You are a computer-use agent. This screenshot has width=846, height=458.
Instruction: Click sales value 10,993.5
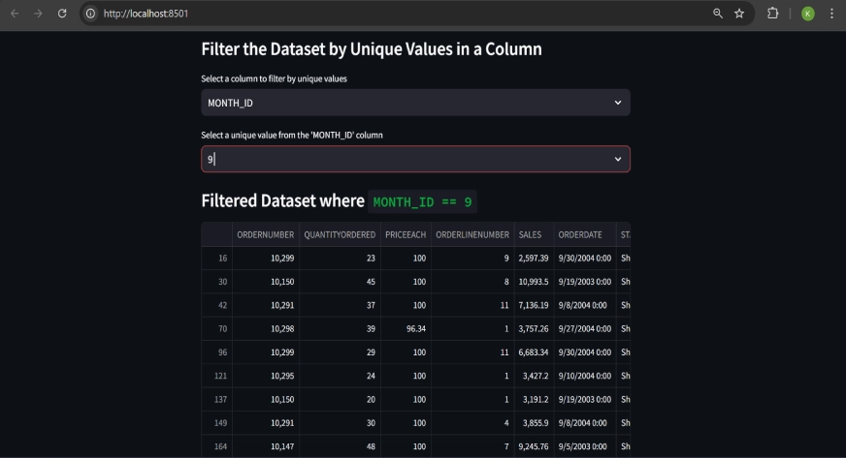(534, 282)
